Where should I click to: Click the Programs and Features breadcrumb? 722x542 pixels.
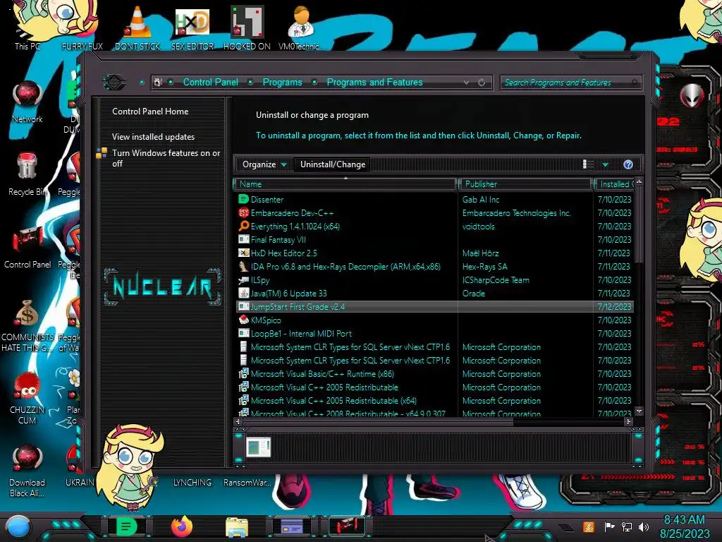374,82
